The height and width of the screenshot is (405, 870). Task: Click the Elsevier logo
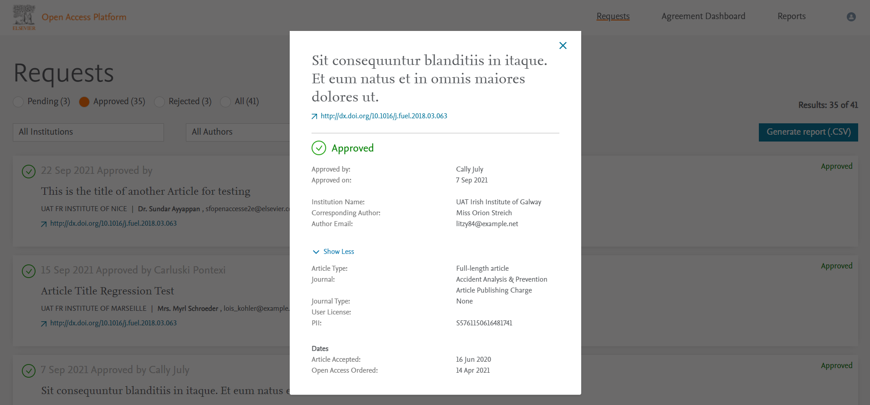pos(24,18)
